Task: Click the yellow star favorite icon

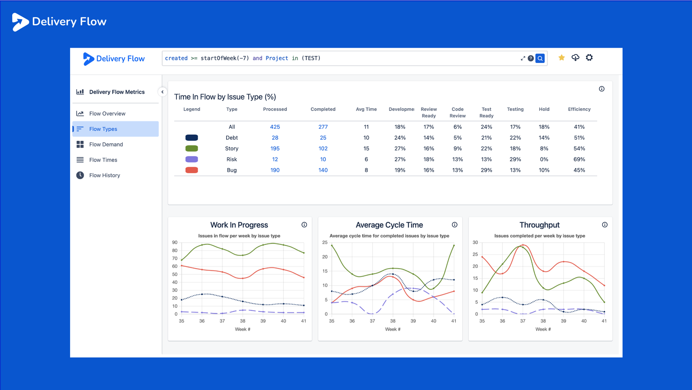Action: pyautogui.click(x=562, y=58)
